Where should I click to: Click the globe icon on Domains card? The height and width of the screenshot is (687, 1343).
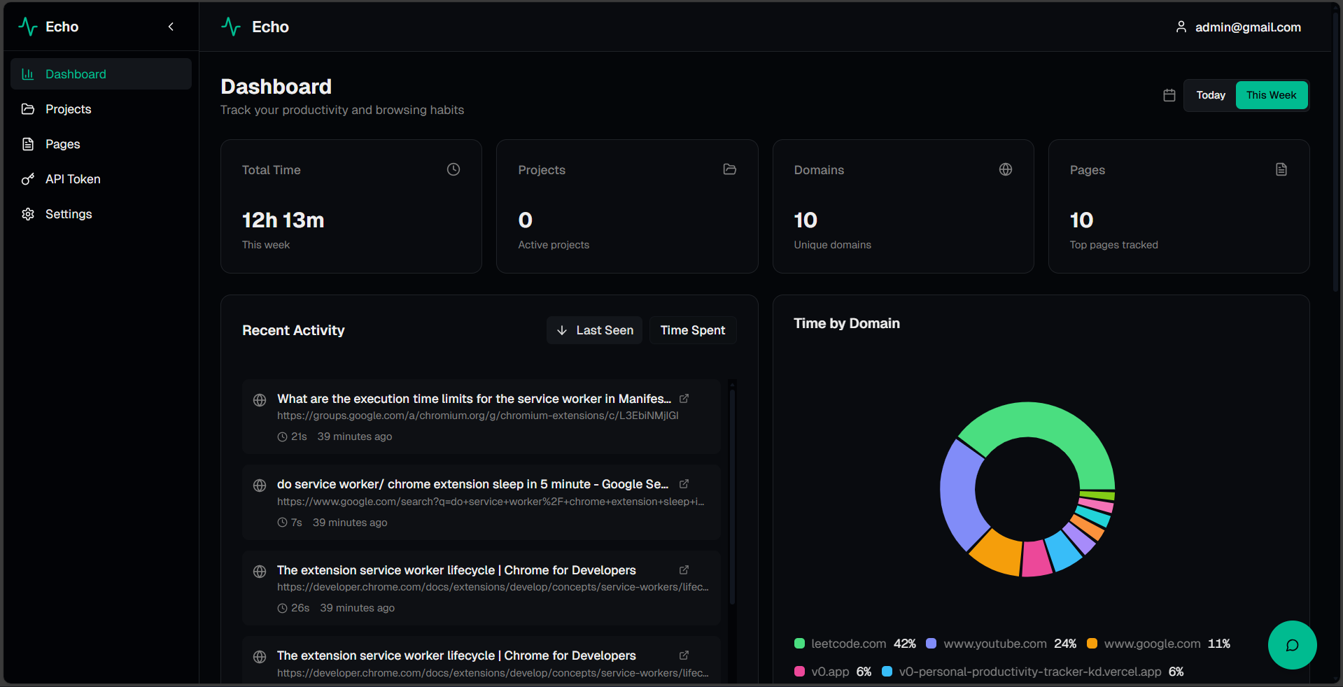click(1005, 169)
